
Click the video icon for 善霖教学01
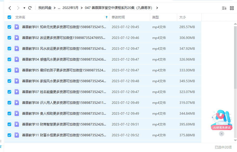pyautogui.click(x=17, y=27)
